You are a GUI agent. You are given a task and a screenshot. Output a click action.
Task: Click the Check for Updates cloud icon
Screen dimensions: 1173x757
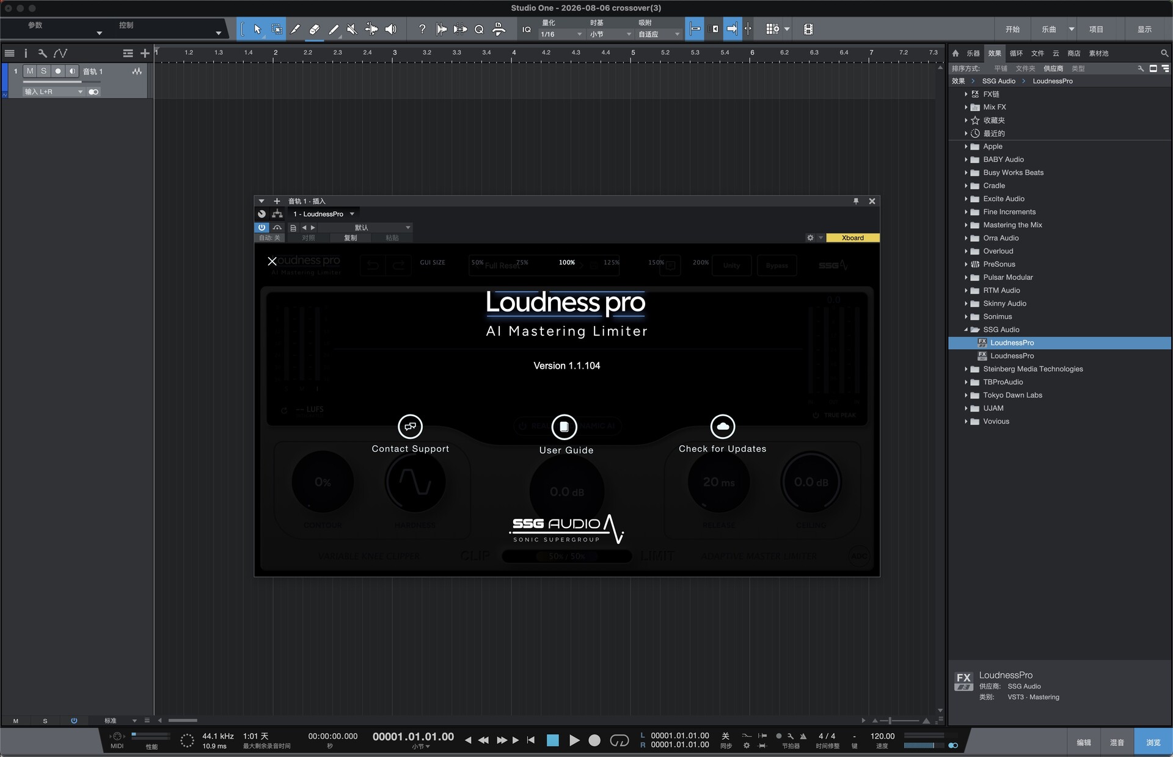point(723,427)
